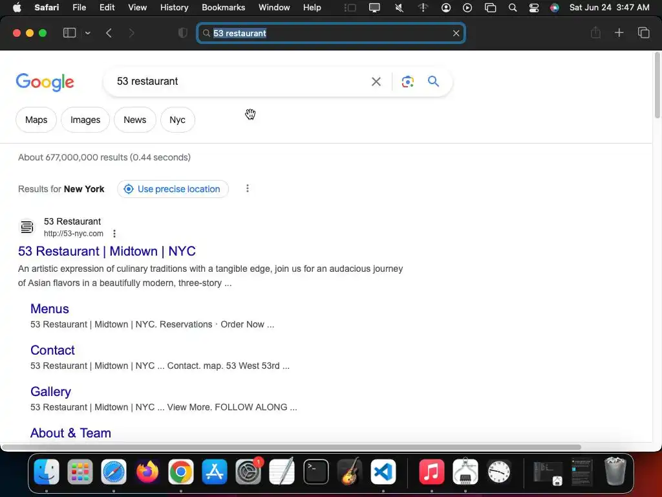Clear the Safari address bar text
This screenshot has height=497, width=662.
[x=456, y=33]
